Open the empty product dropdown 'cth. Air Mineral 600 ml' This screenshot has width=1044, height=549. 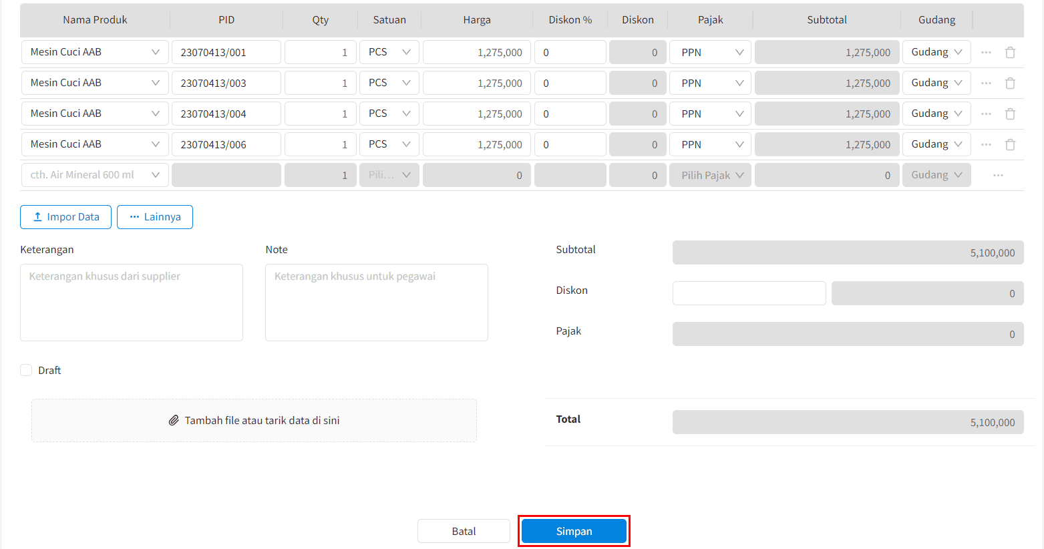pyautogui.click(x=95, y=175)
